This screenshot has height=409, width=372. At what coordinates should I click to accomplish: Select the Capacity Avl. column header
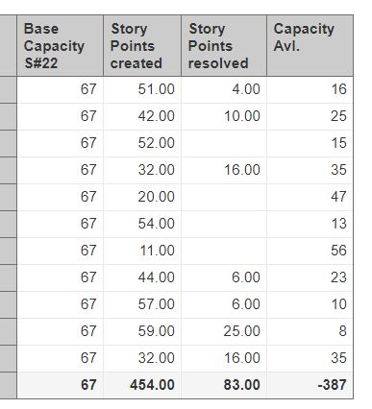[310, 45]
